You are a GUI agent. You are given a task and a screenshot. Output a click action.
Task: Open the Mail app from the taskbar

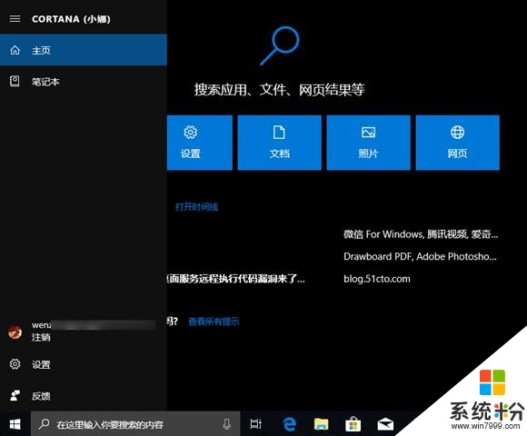point(385,424)
